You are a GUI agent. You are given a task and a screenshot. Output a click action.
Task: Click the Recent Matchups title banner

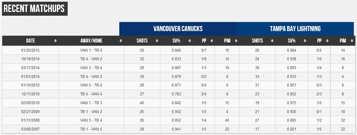pos(34,9)
